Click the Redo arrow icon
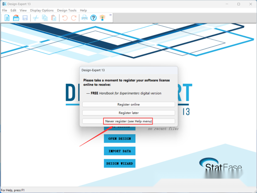Viewport: 257px width, 193px height. pyautogui.click(x=74, y=18)
